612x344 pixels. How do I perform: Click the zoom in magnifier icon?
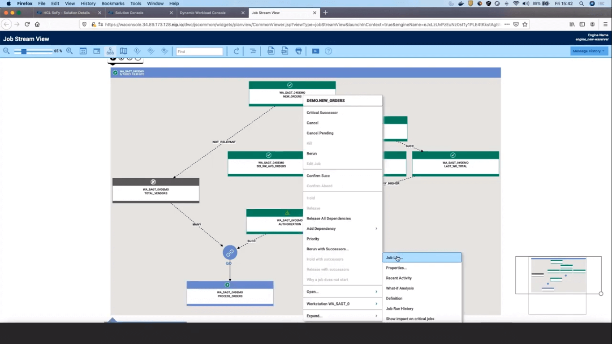tap(69, 51)
